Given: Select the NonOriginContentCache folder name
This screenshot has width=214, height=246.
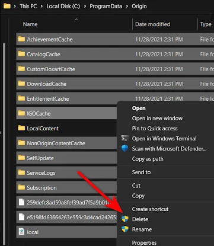Looking at the screenshot, I should click(56, 143).
